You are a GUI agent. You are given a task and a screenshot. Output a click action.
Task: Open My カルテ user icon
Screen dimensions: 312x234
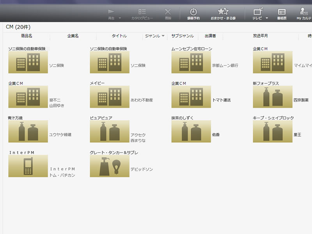[x=304, y=12]
